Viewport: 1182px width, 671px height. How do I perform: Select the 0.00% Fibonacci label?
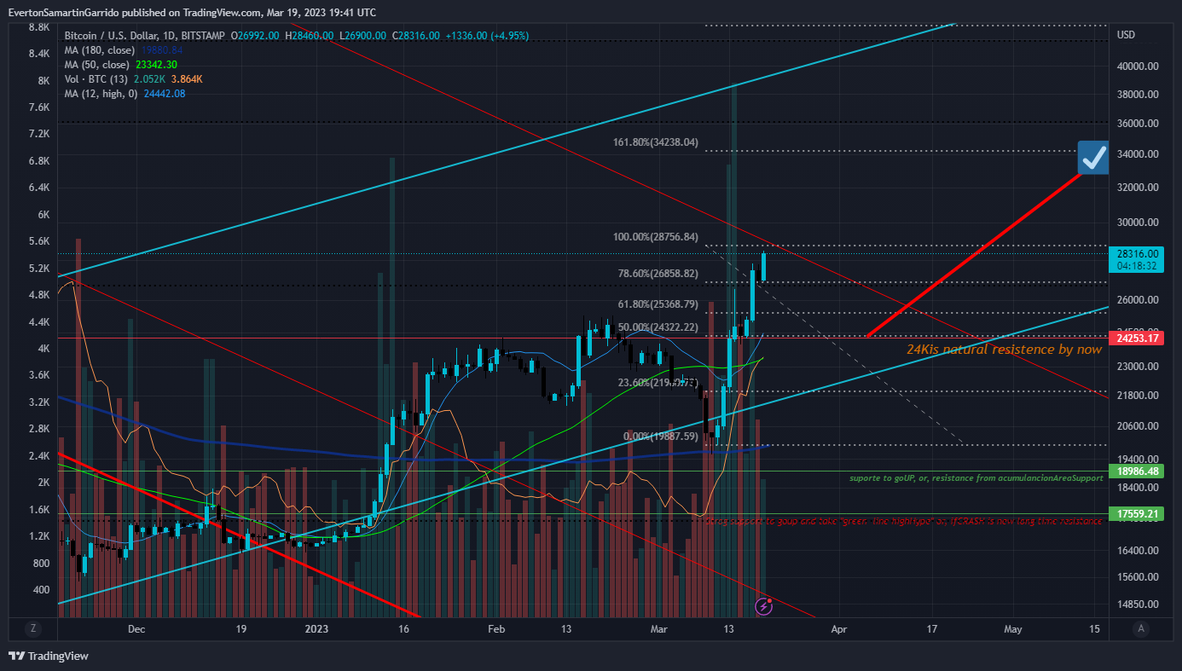pyautogui.click(x=661, y=437)
